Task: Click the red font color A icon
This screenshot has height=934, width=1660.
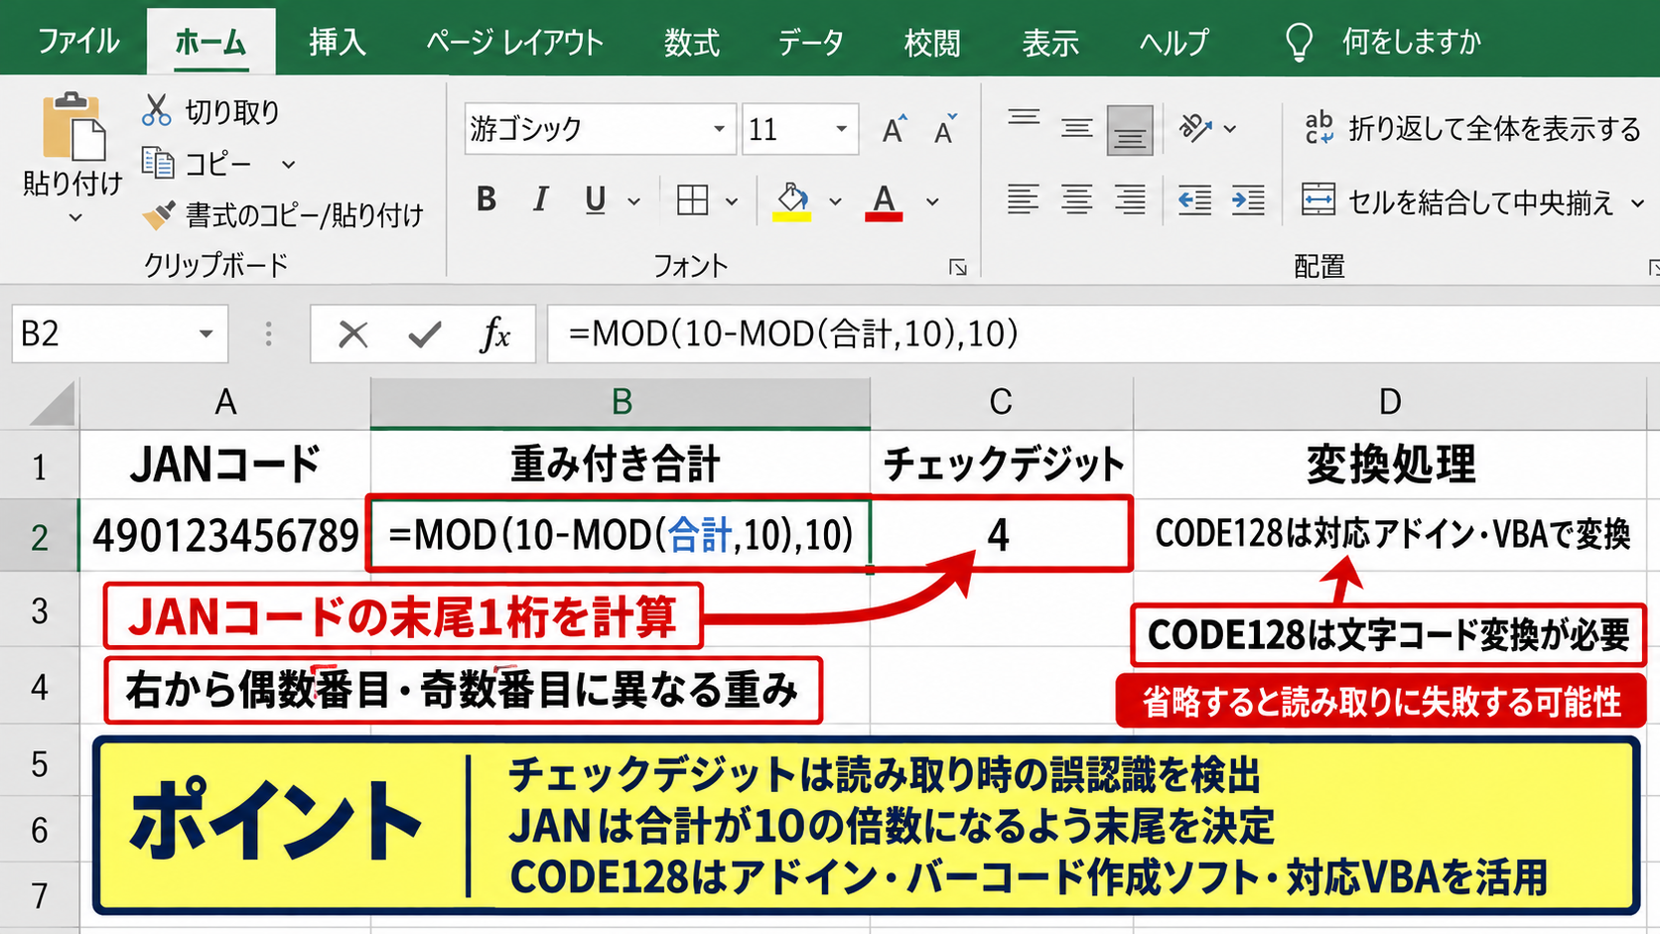Action: coord(884,201)
